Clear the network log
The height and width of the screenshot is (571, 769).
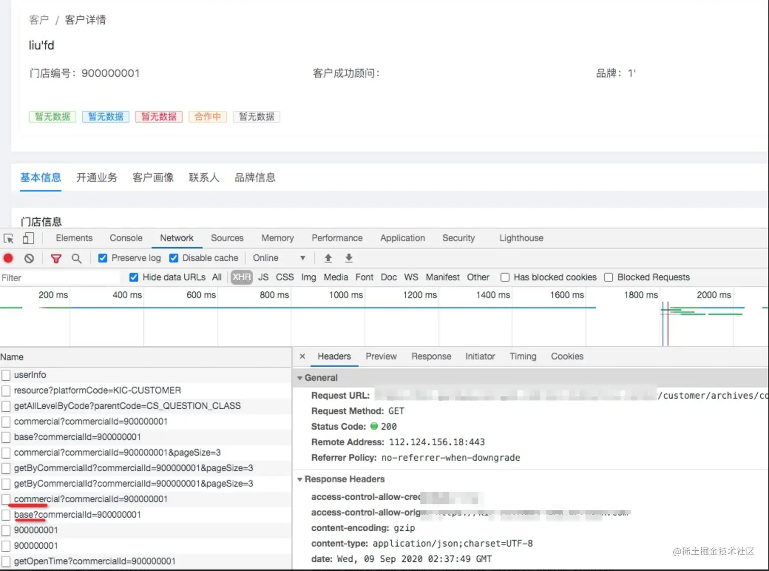(29, 258)
